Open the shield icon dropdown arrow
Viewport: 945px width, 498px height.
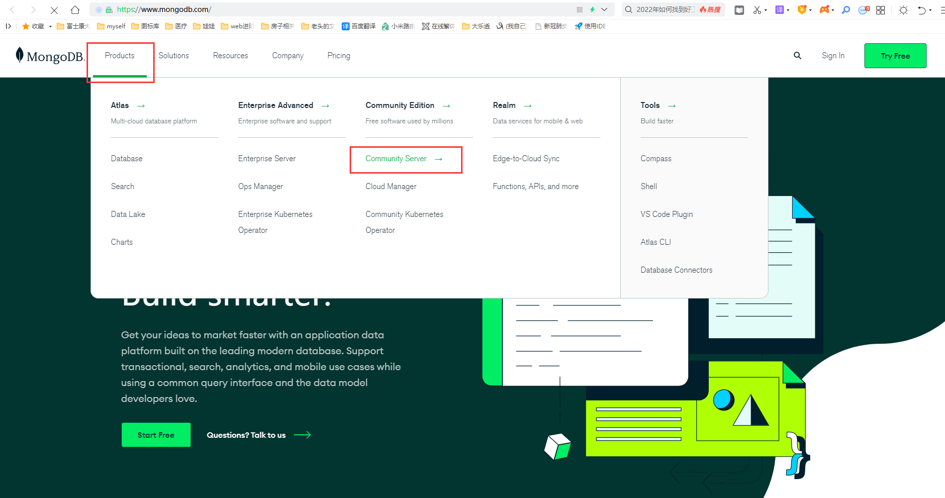click(x=810, y=10)
